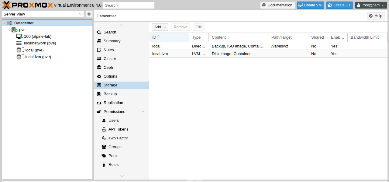The width and height of the screenshot is (389, 182).
Task: Open the Ceph menu item
Action: click(x=122, y=68)
